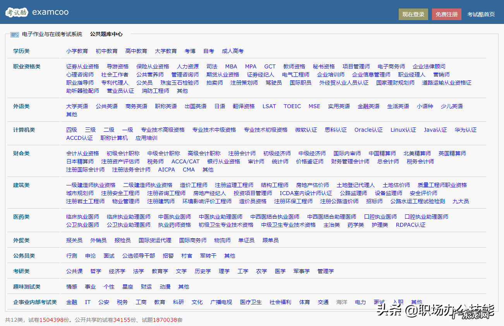
Task: Select 项目管理师 link
Action: click(x=356, y=66)
